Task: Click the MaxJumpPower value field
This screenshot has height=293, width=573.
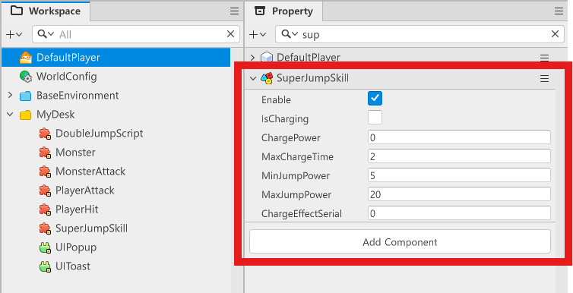Action: (459, 194)
